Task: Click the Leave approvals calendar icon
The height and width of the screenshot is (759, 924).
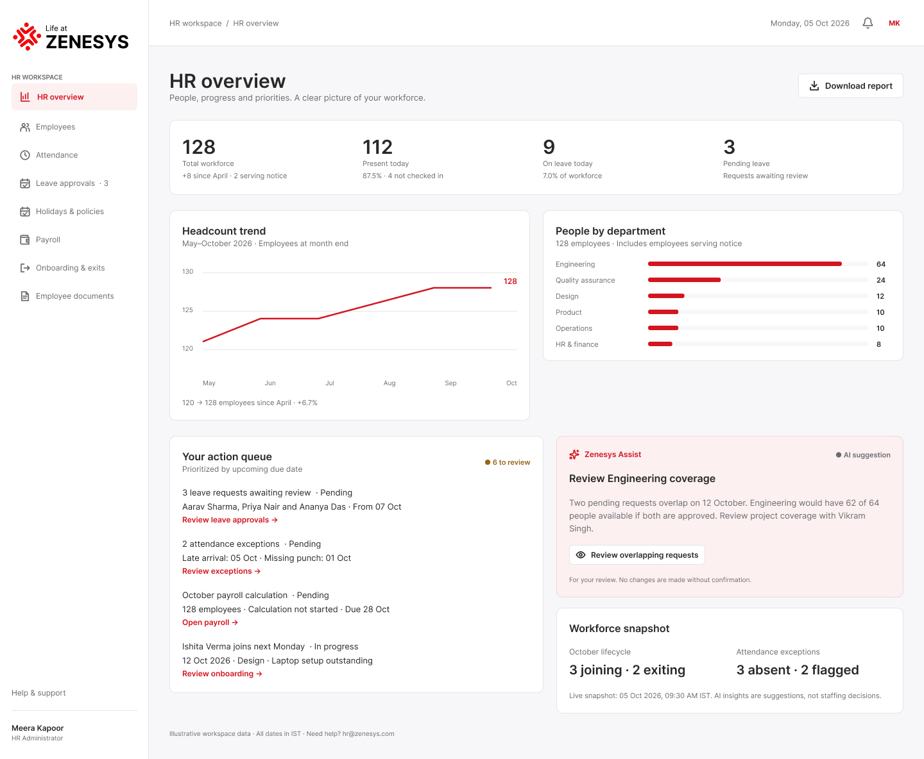Action: 25,183
